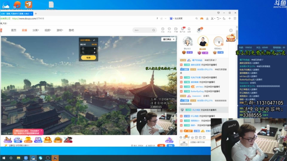Viewport: 287px width, 161px height.
Task: Open the 鱼吧 forum nav item
Action: coord(71,30)
